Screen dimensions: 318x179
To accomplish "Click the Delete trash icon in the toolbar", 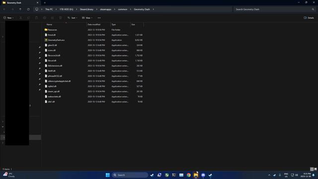I will 60,18.
